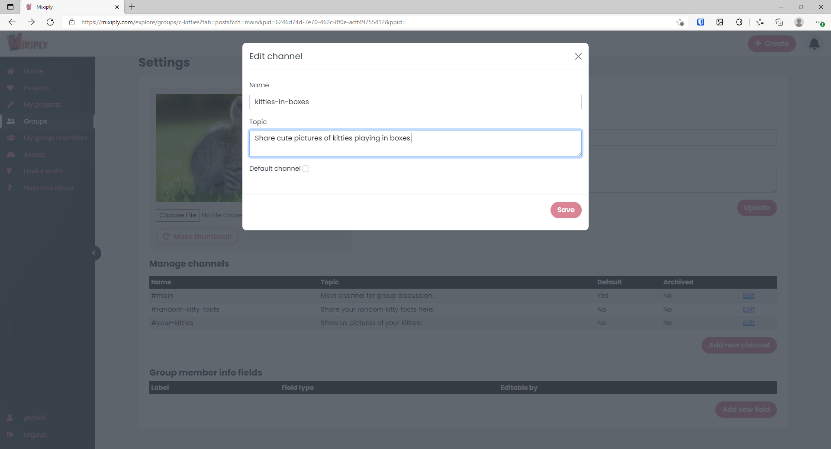Open the @chris profile link
831x449 pixels.
(x=35, y=418)
